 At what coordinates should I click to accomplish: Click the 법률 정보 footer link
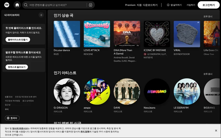pyautogui.click(x=9, y=97)
